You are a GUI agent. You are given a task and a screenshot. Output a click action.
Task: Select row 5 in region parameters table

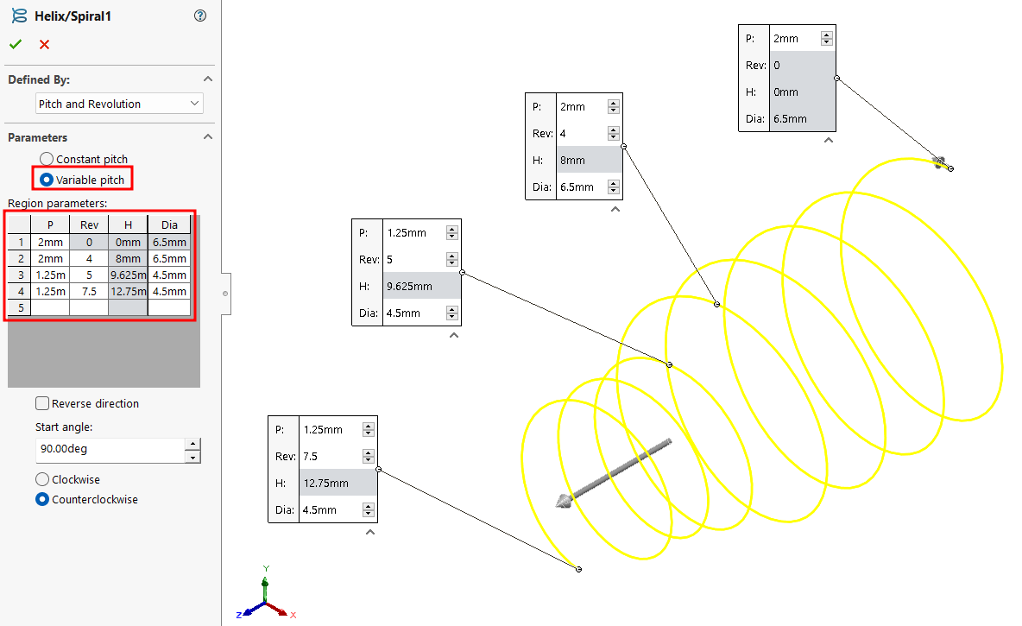tap(19, 307)
